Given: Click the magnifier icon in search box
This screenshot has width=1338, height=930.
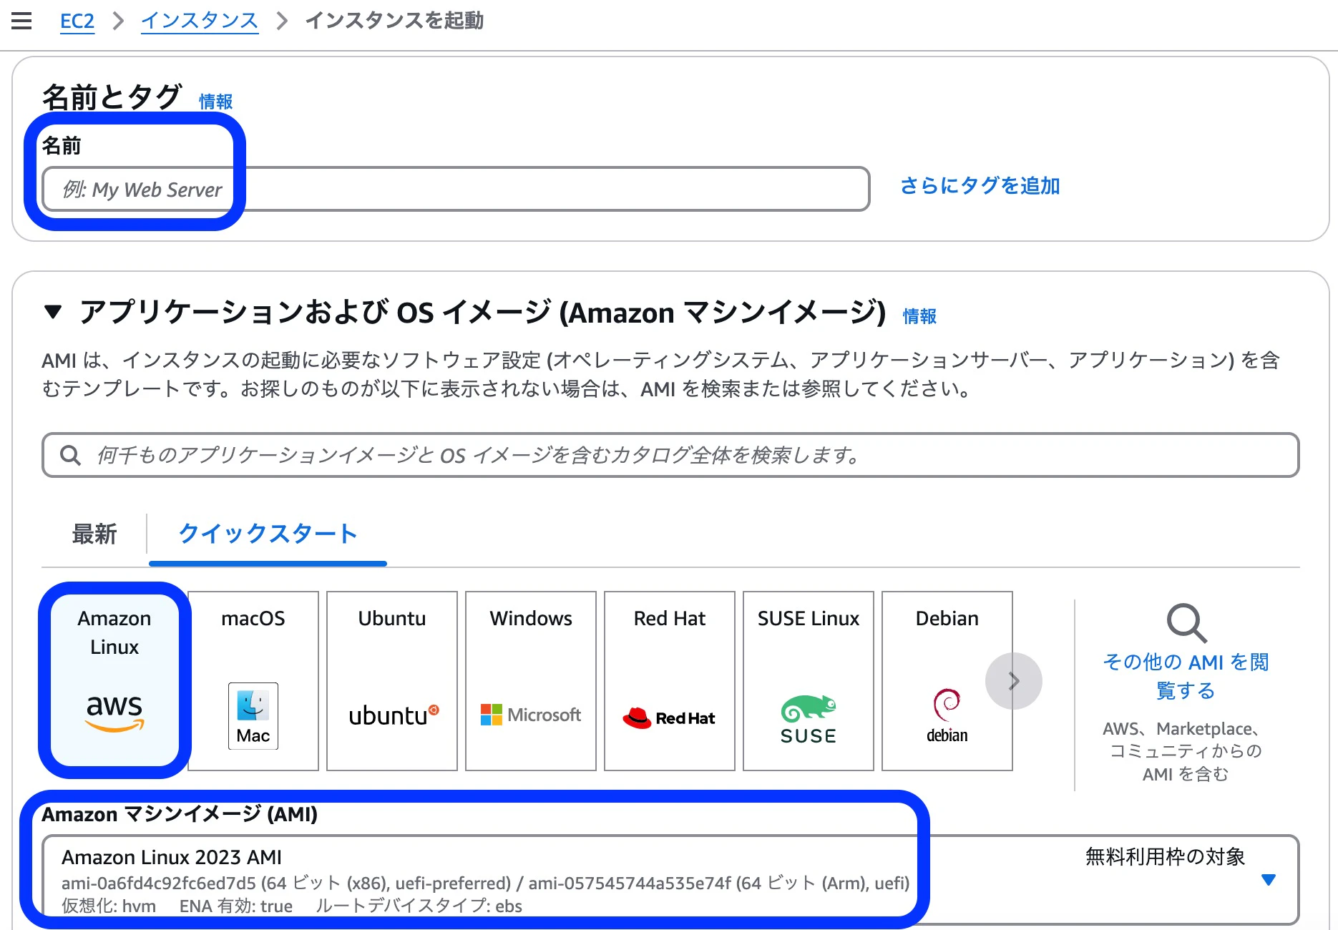Looking at the screenshot, I should 70,455.
